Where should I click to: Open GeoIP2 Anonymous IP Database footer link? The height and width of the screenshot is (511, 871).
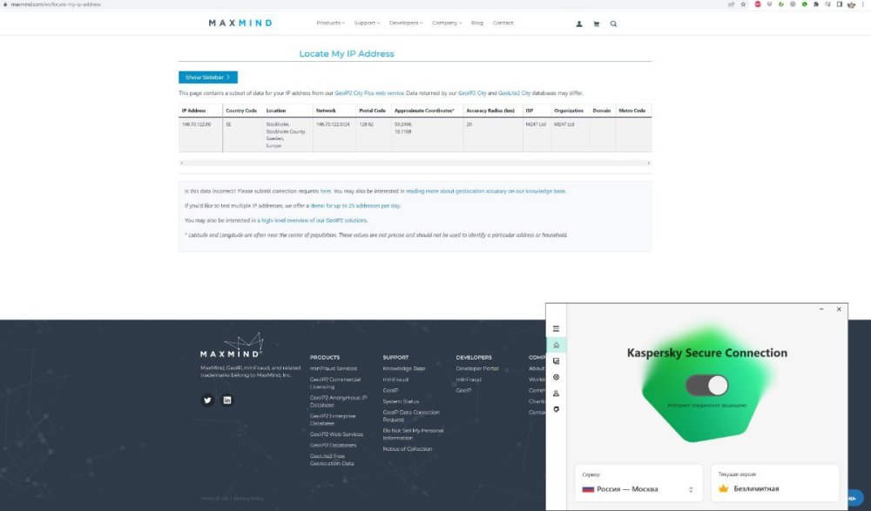(338, 401)
